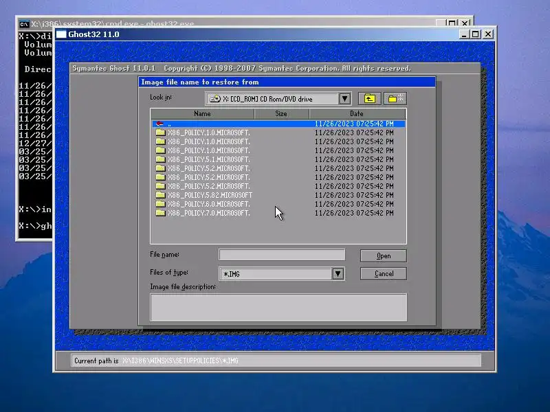The width and height of the screenshot is (550, 412).
Task: Sort by the Name column header
Action: tap(202, 113)
